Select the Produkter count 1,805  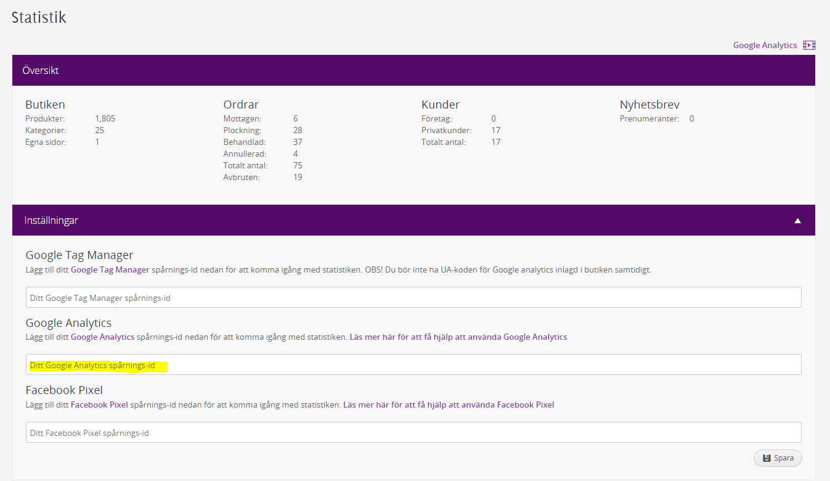[105, 118]
